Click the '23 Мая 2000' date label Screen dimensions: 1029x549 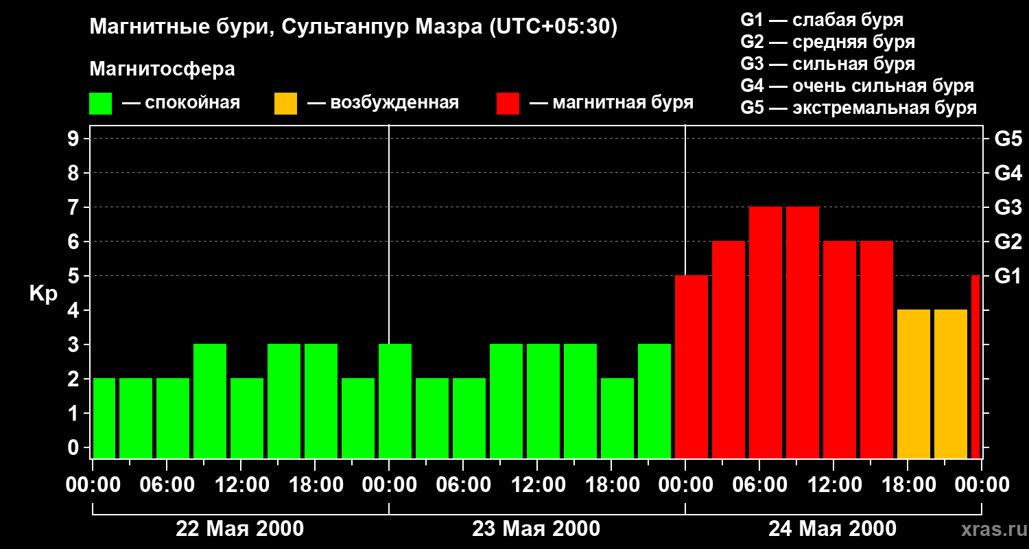coord(536,528)
